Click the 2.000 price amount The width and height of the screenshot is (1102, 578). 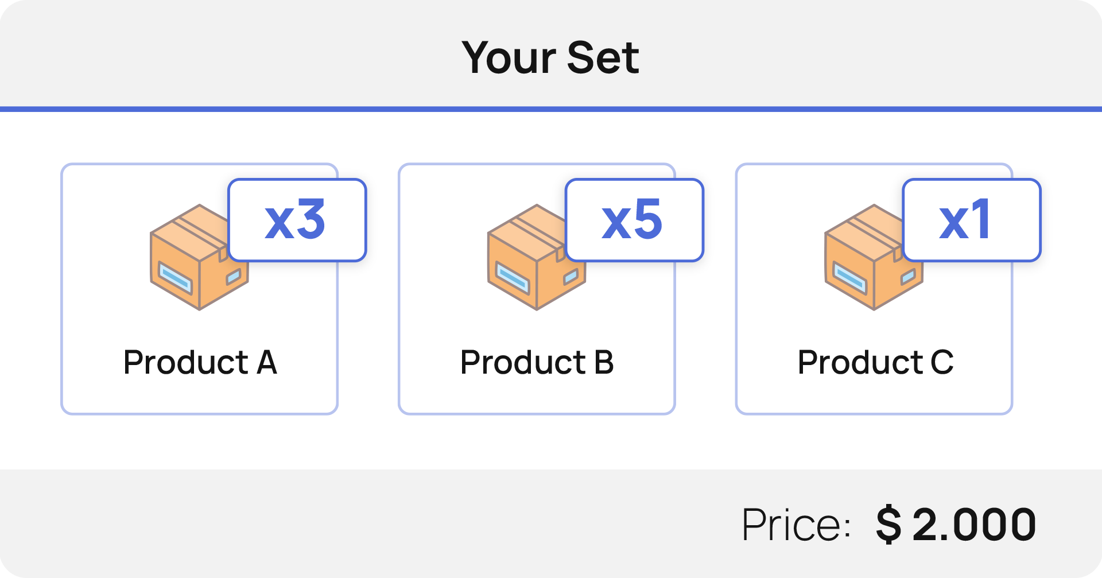(974, 525)
